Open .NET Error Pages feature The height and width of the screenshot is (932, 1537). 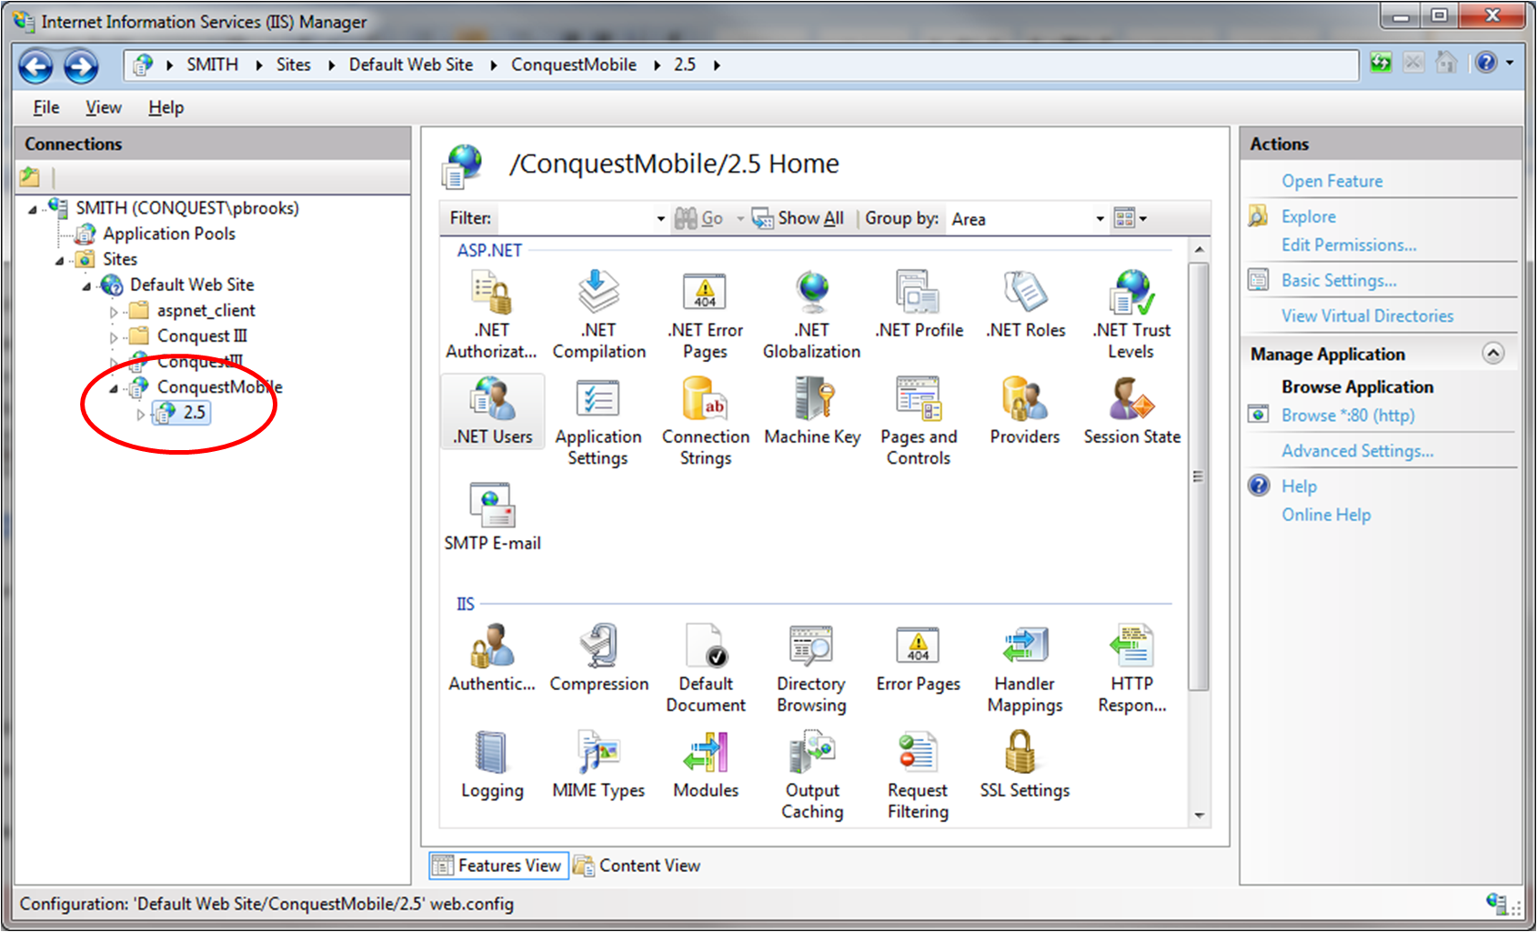(x=706, y=315)
